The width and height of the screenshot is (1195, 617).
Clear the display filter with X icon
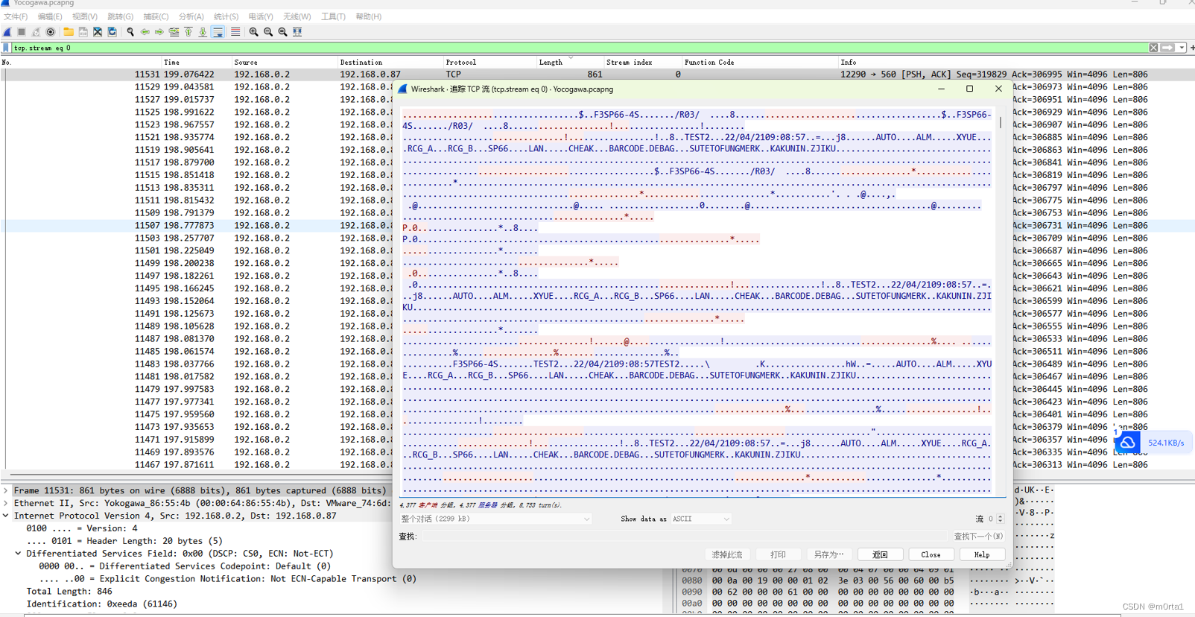click(x=1153, y=48)
